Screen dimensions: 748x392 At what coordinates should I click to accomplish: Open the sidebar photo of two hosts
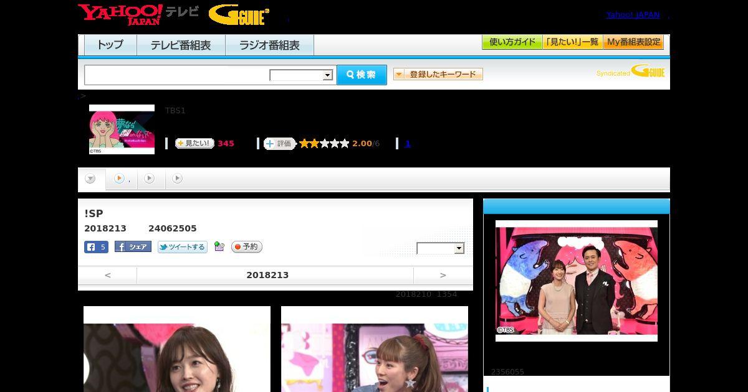click(x=577, y=281)
